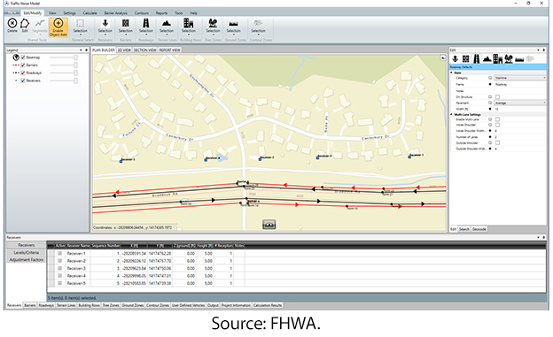Click the Barriers selection icon in ribbon
Screen dimensions: 553x337
[126, 26]
